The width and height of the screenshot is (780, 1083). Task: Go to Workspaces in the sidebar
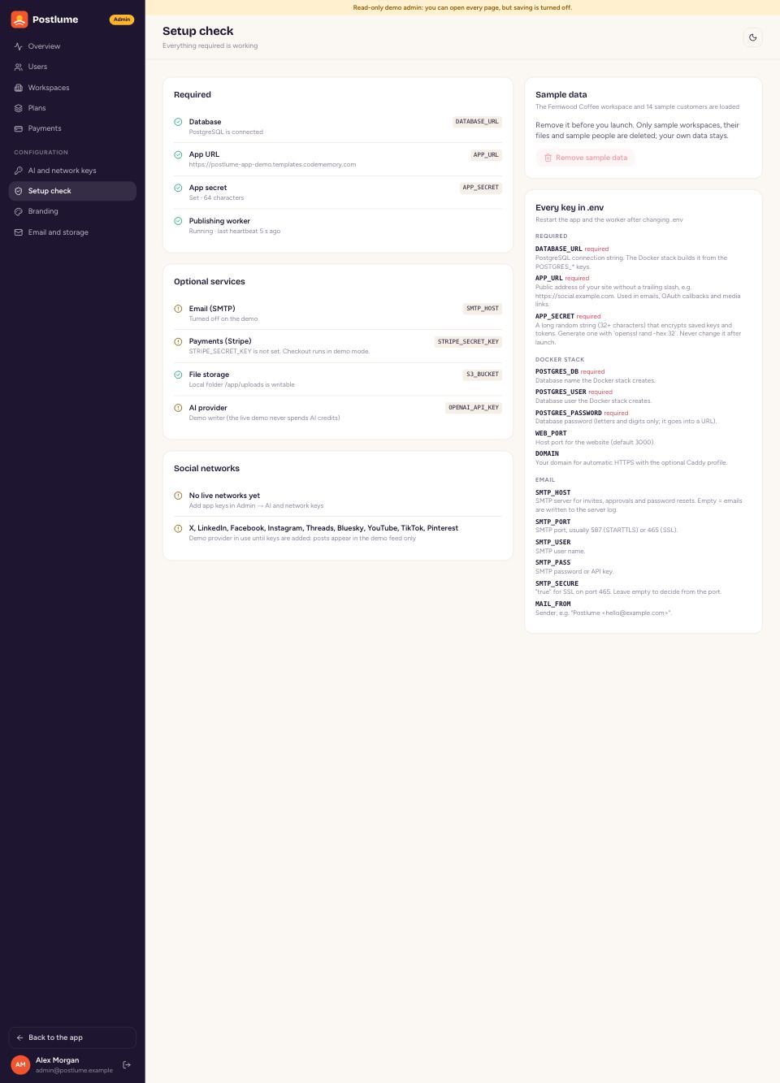[72, 88]
